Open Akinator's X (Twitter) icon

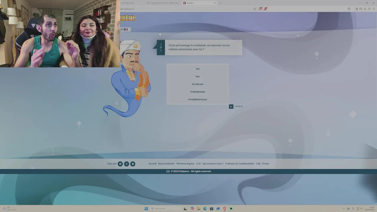pyautogui.click(x=126, y=164)
